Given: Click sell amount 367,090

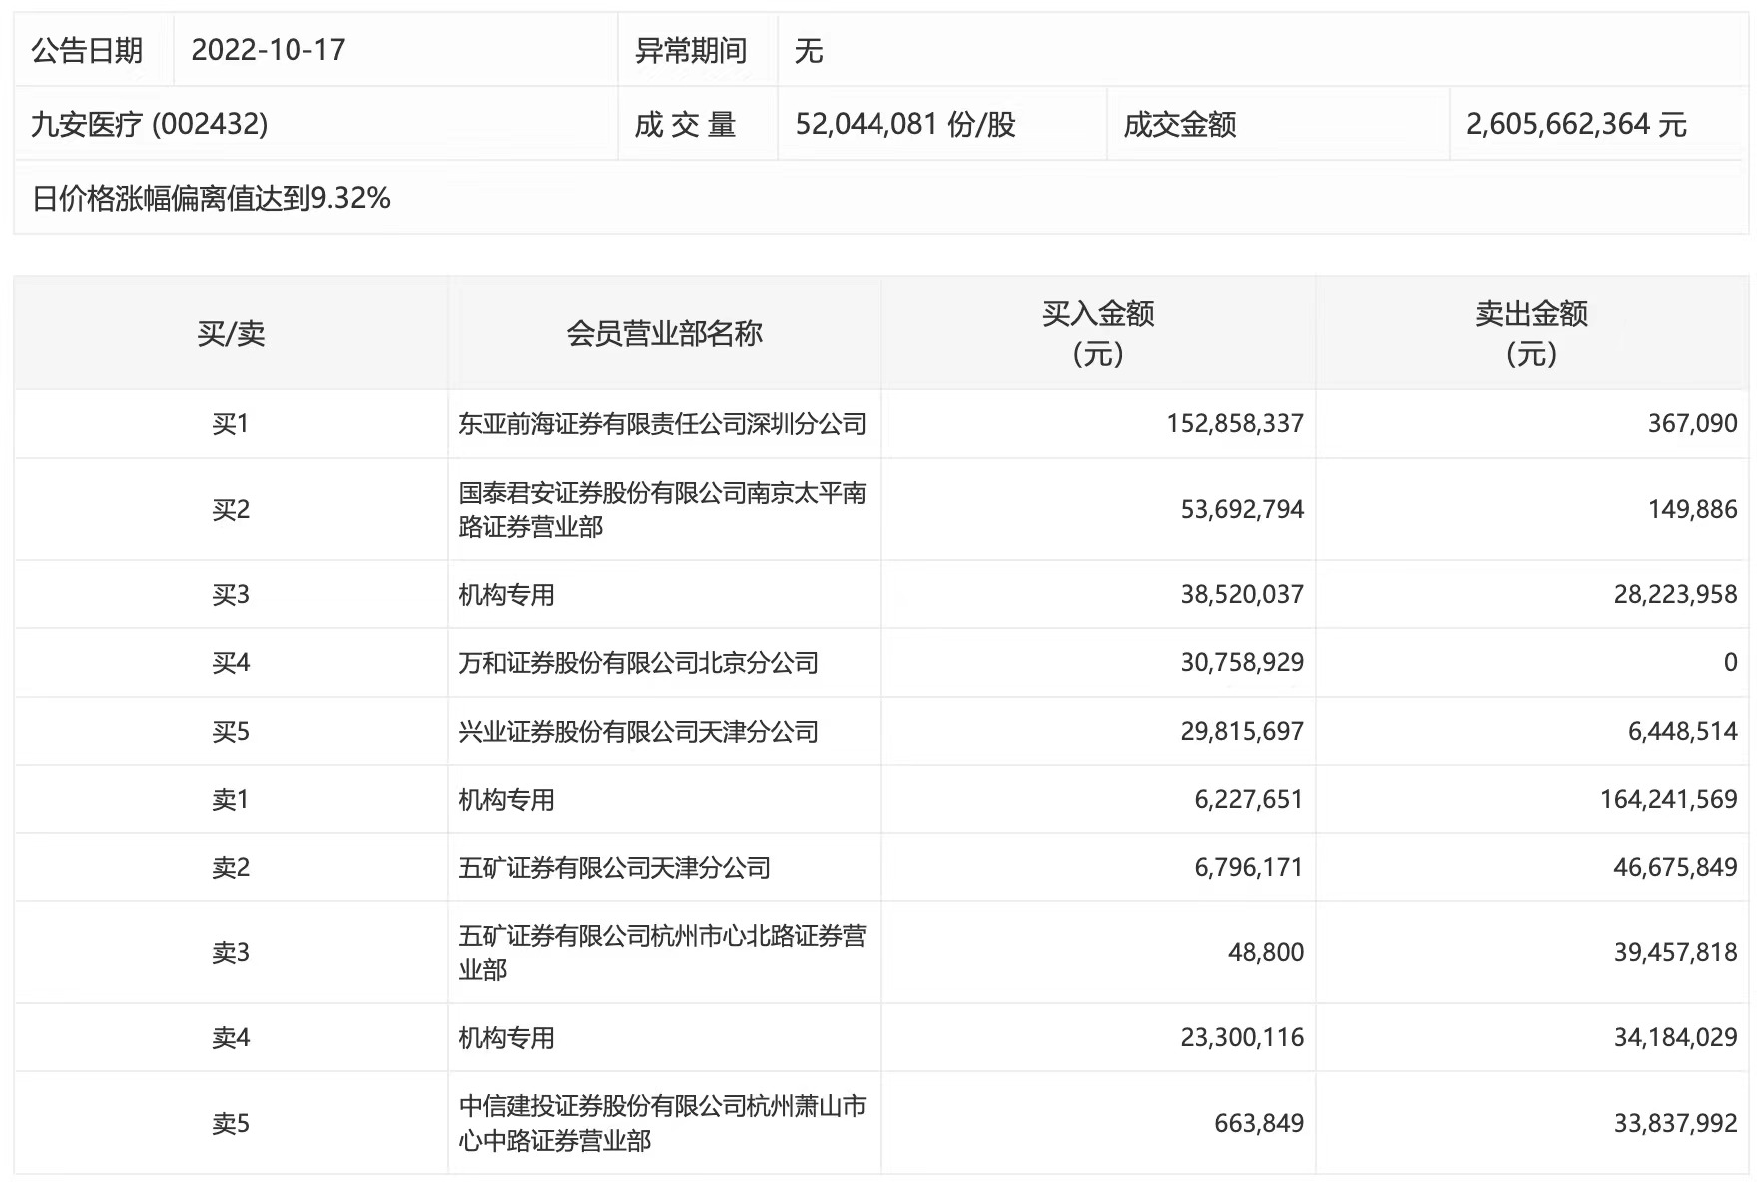Looking at the screenshot, I should tap(1692, 424).
